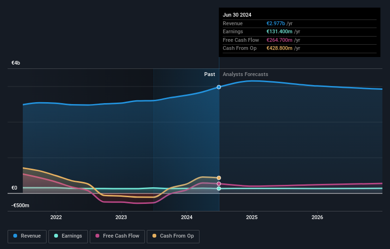
Task: Click the €4b y-axis label
Action: [x=16, y=63]
